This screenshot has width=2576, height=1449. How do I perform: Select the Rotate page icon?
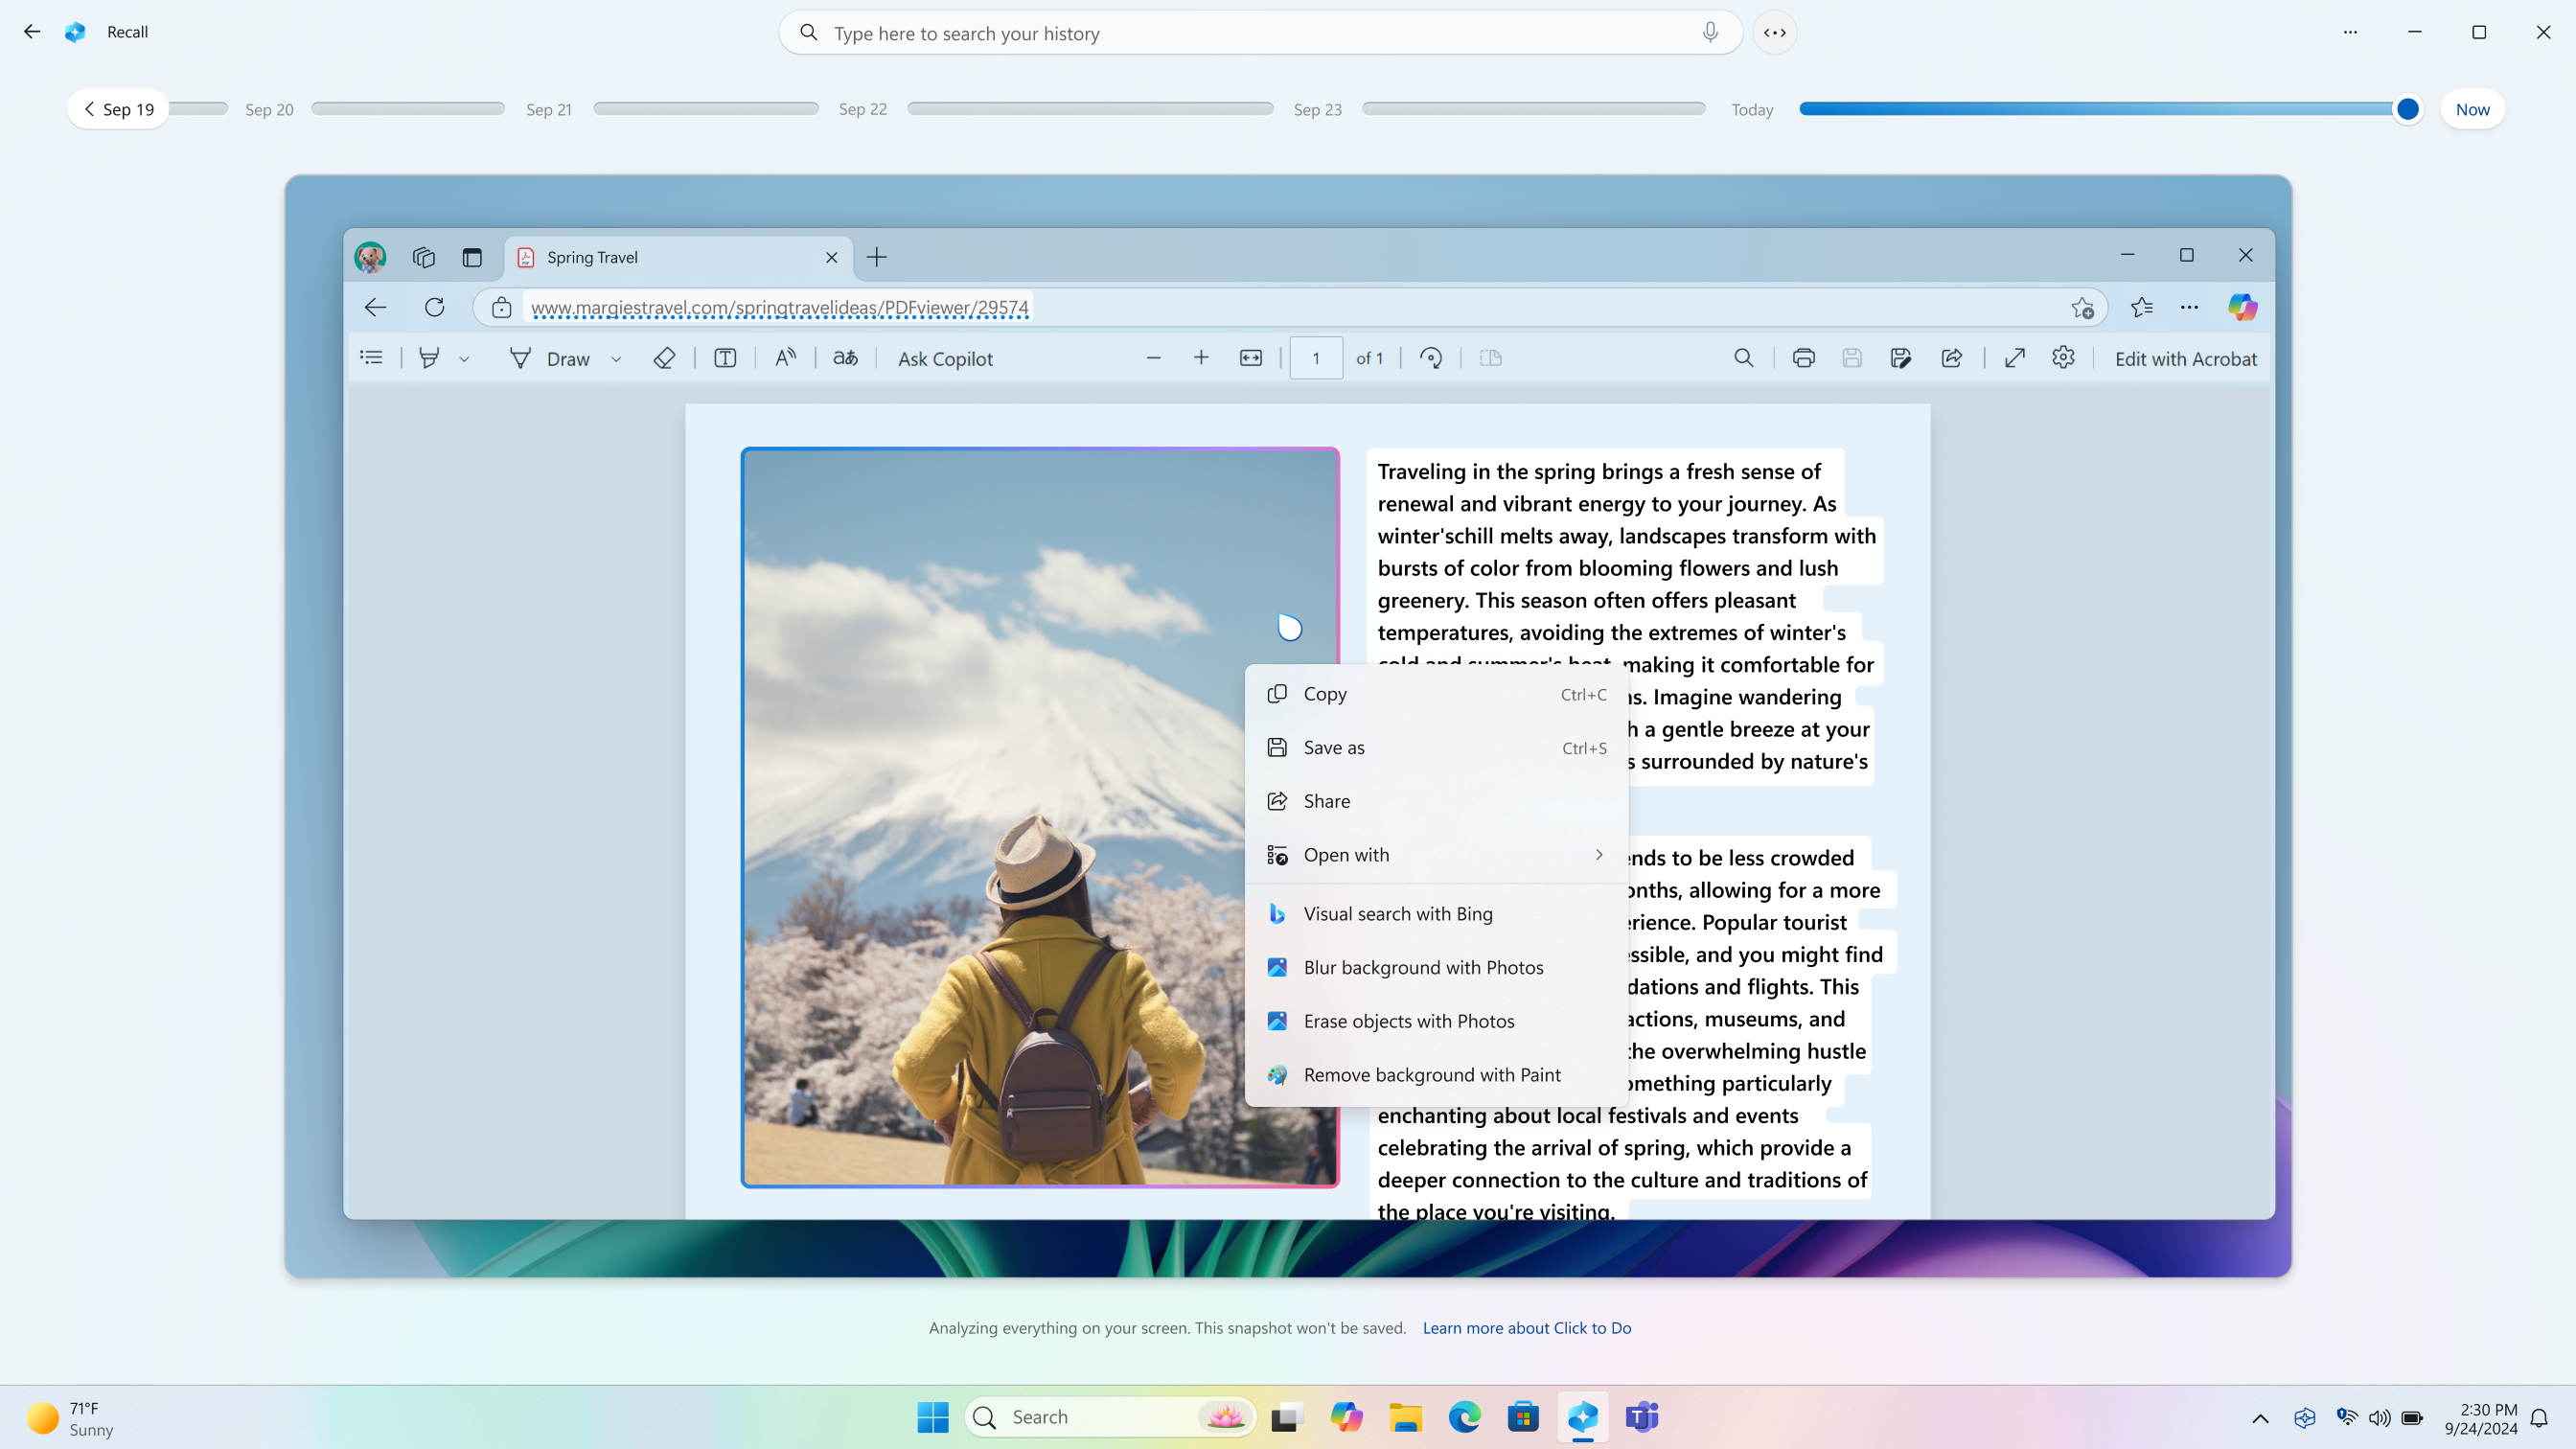click(1433, 357)
